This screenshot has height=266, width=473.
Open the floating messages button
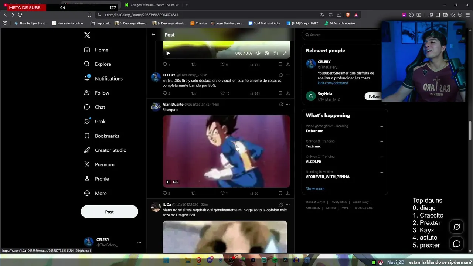pyautogui.click(x=457, y=244)
